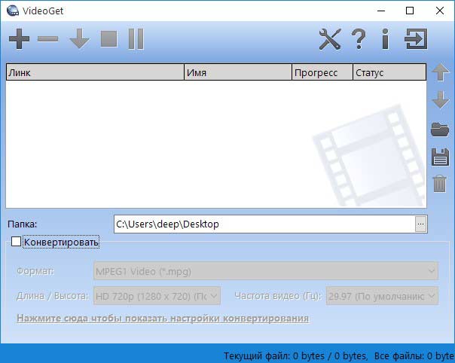
Task: Save list with floppy disk icon
Action: 440,157
